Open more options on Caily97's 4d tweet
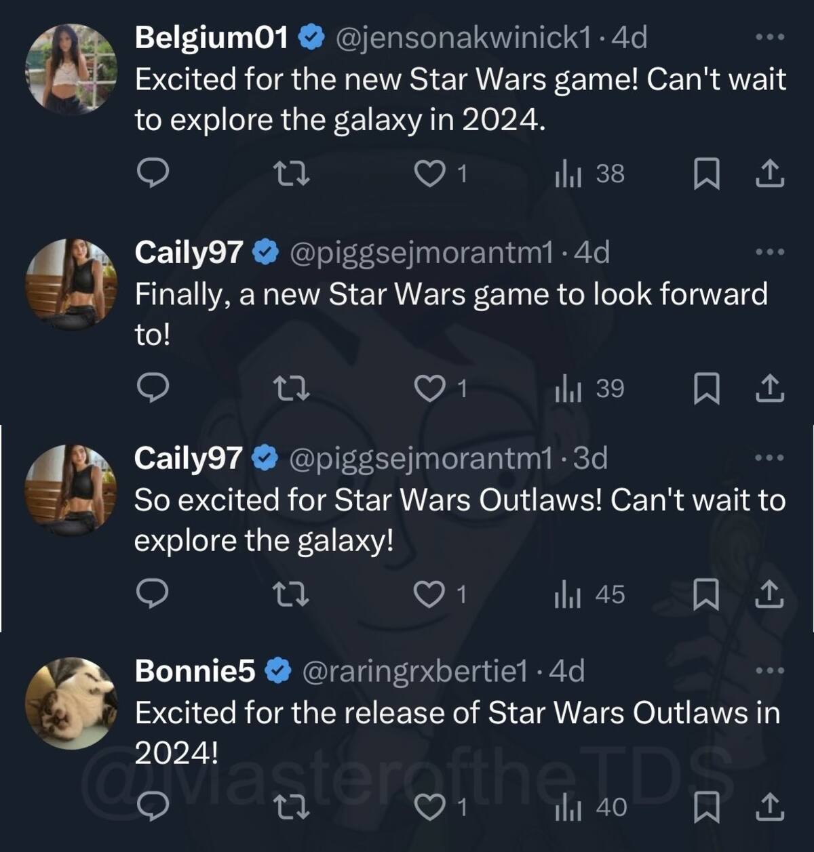 click(x=770, y=251)
